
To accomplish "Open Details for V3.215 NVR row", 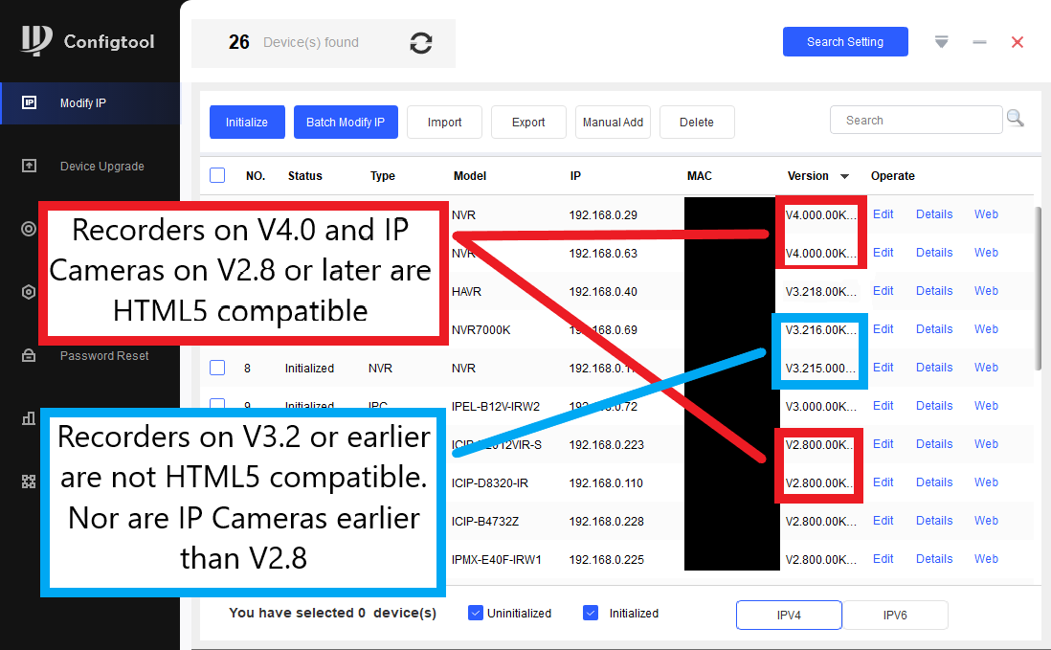I will coord(934,368).
